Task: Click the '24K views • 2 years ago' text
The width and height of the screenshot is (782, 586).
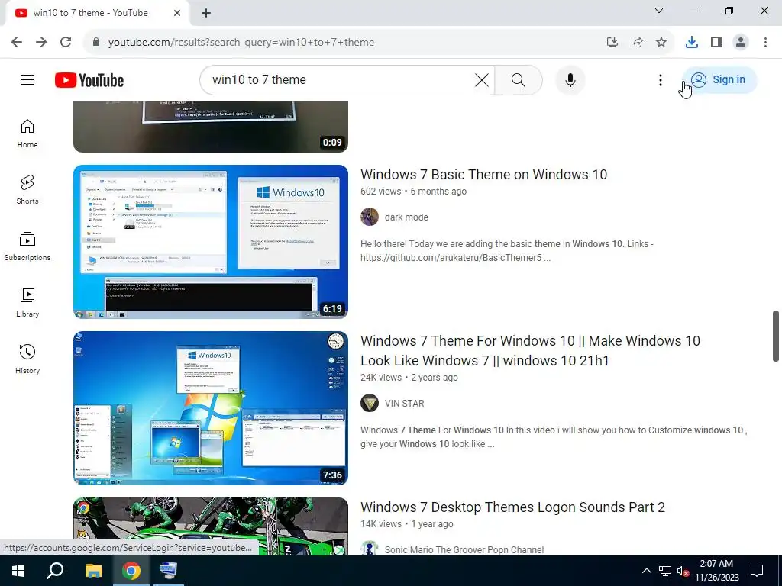Action: coord(409,378)
